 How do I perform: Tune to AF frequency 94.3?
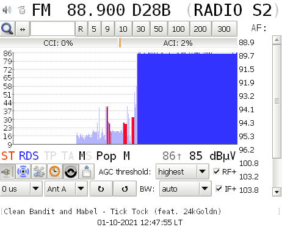(x=247, y=123)
